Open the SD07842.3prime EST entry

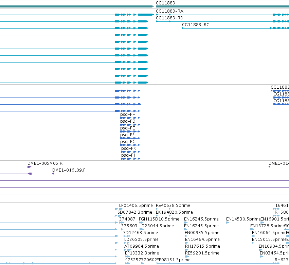[135, 212]
